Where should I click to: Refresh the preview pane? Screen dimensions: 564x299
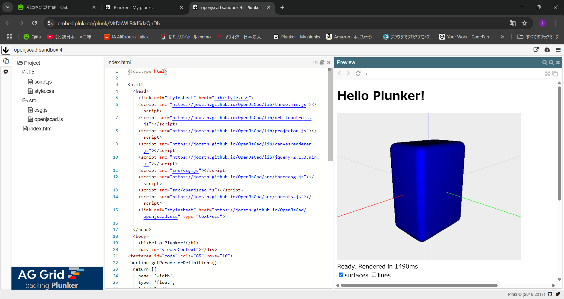coord(358,74)
